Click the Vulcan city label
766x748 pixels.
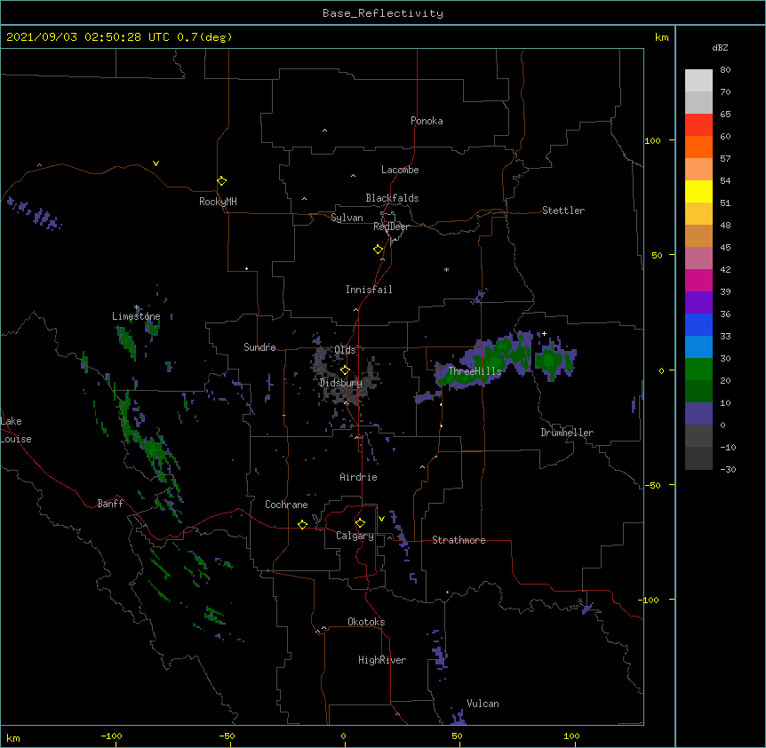pyautogui.click(x=483, y=704)
